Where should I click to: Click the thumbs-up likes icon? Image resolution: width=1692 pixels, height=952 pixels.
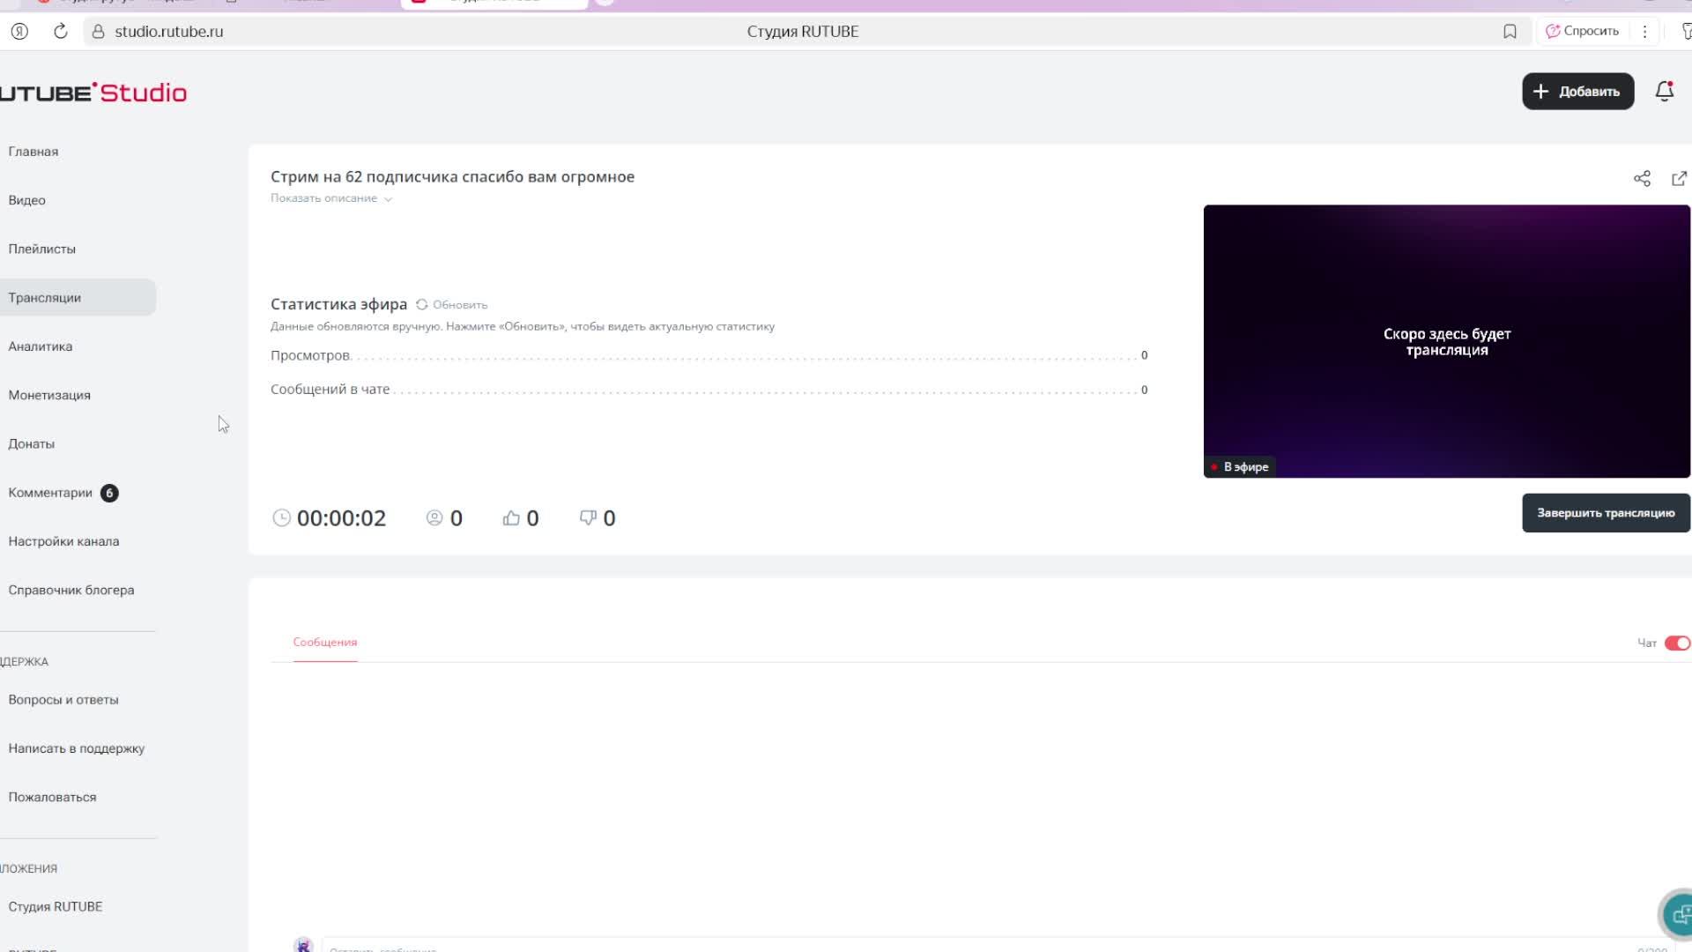[511, 518]
